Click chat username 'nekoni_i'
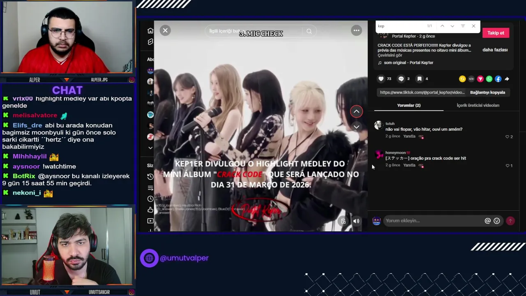Viewport: 526px width, 296px height. 27,193
